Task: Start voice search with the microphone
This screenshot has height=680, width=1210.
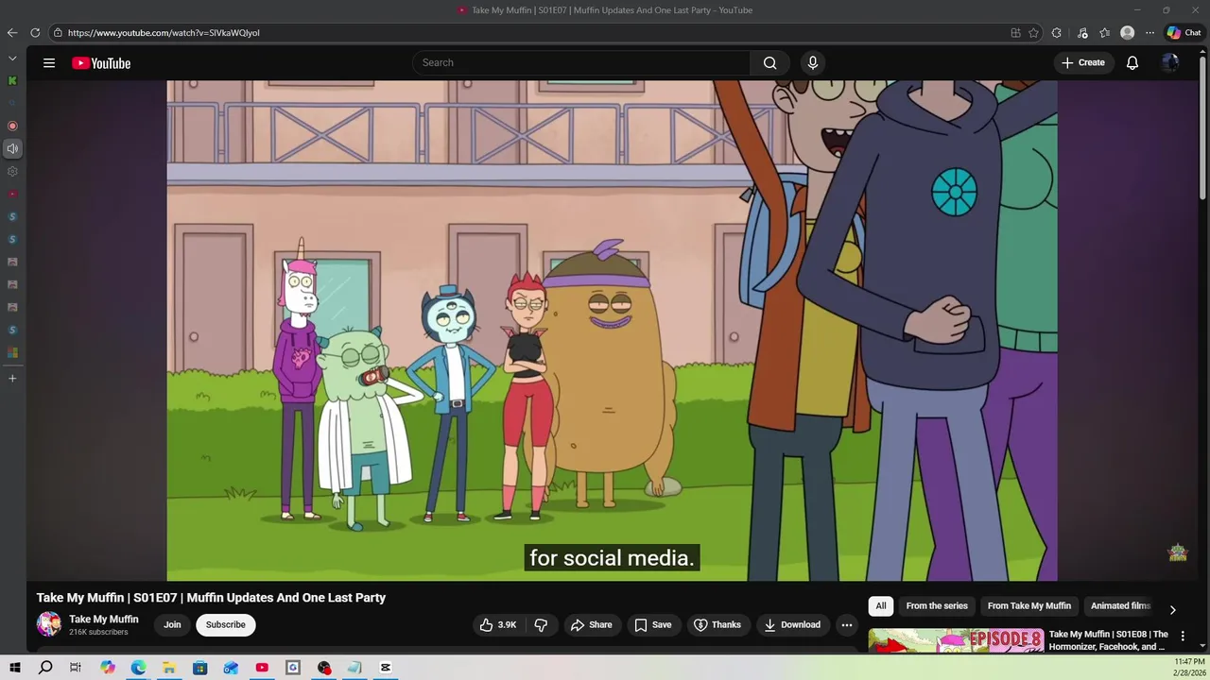Action: tap(812, 63)
